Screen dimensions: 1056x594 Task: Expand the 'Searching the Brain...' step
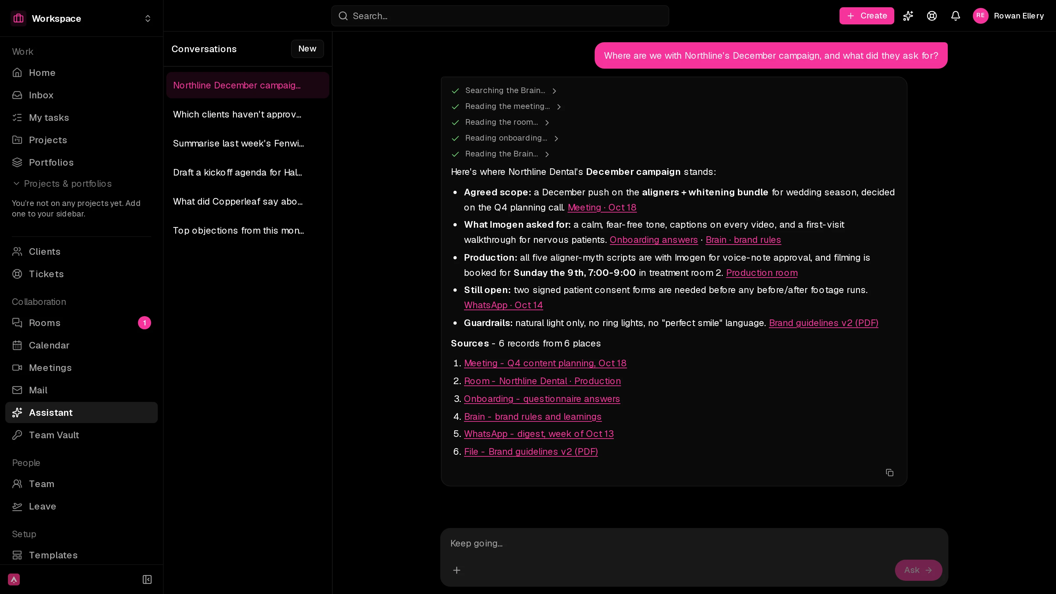pyautogui.click(x=504, y=91)
